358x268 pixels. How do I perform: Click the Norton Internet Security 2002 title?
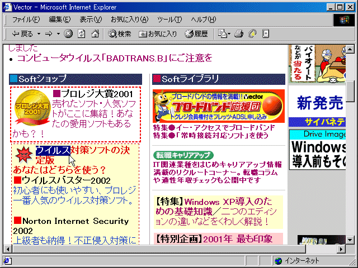coord(71,226)
